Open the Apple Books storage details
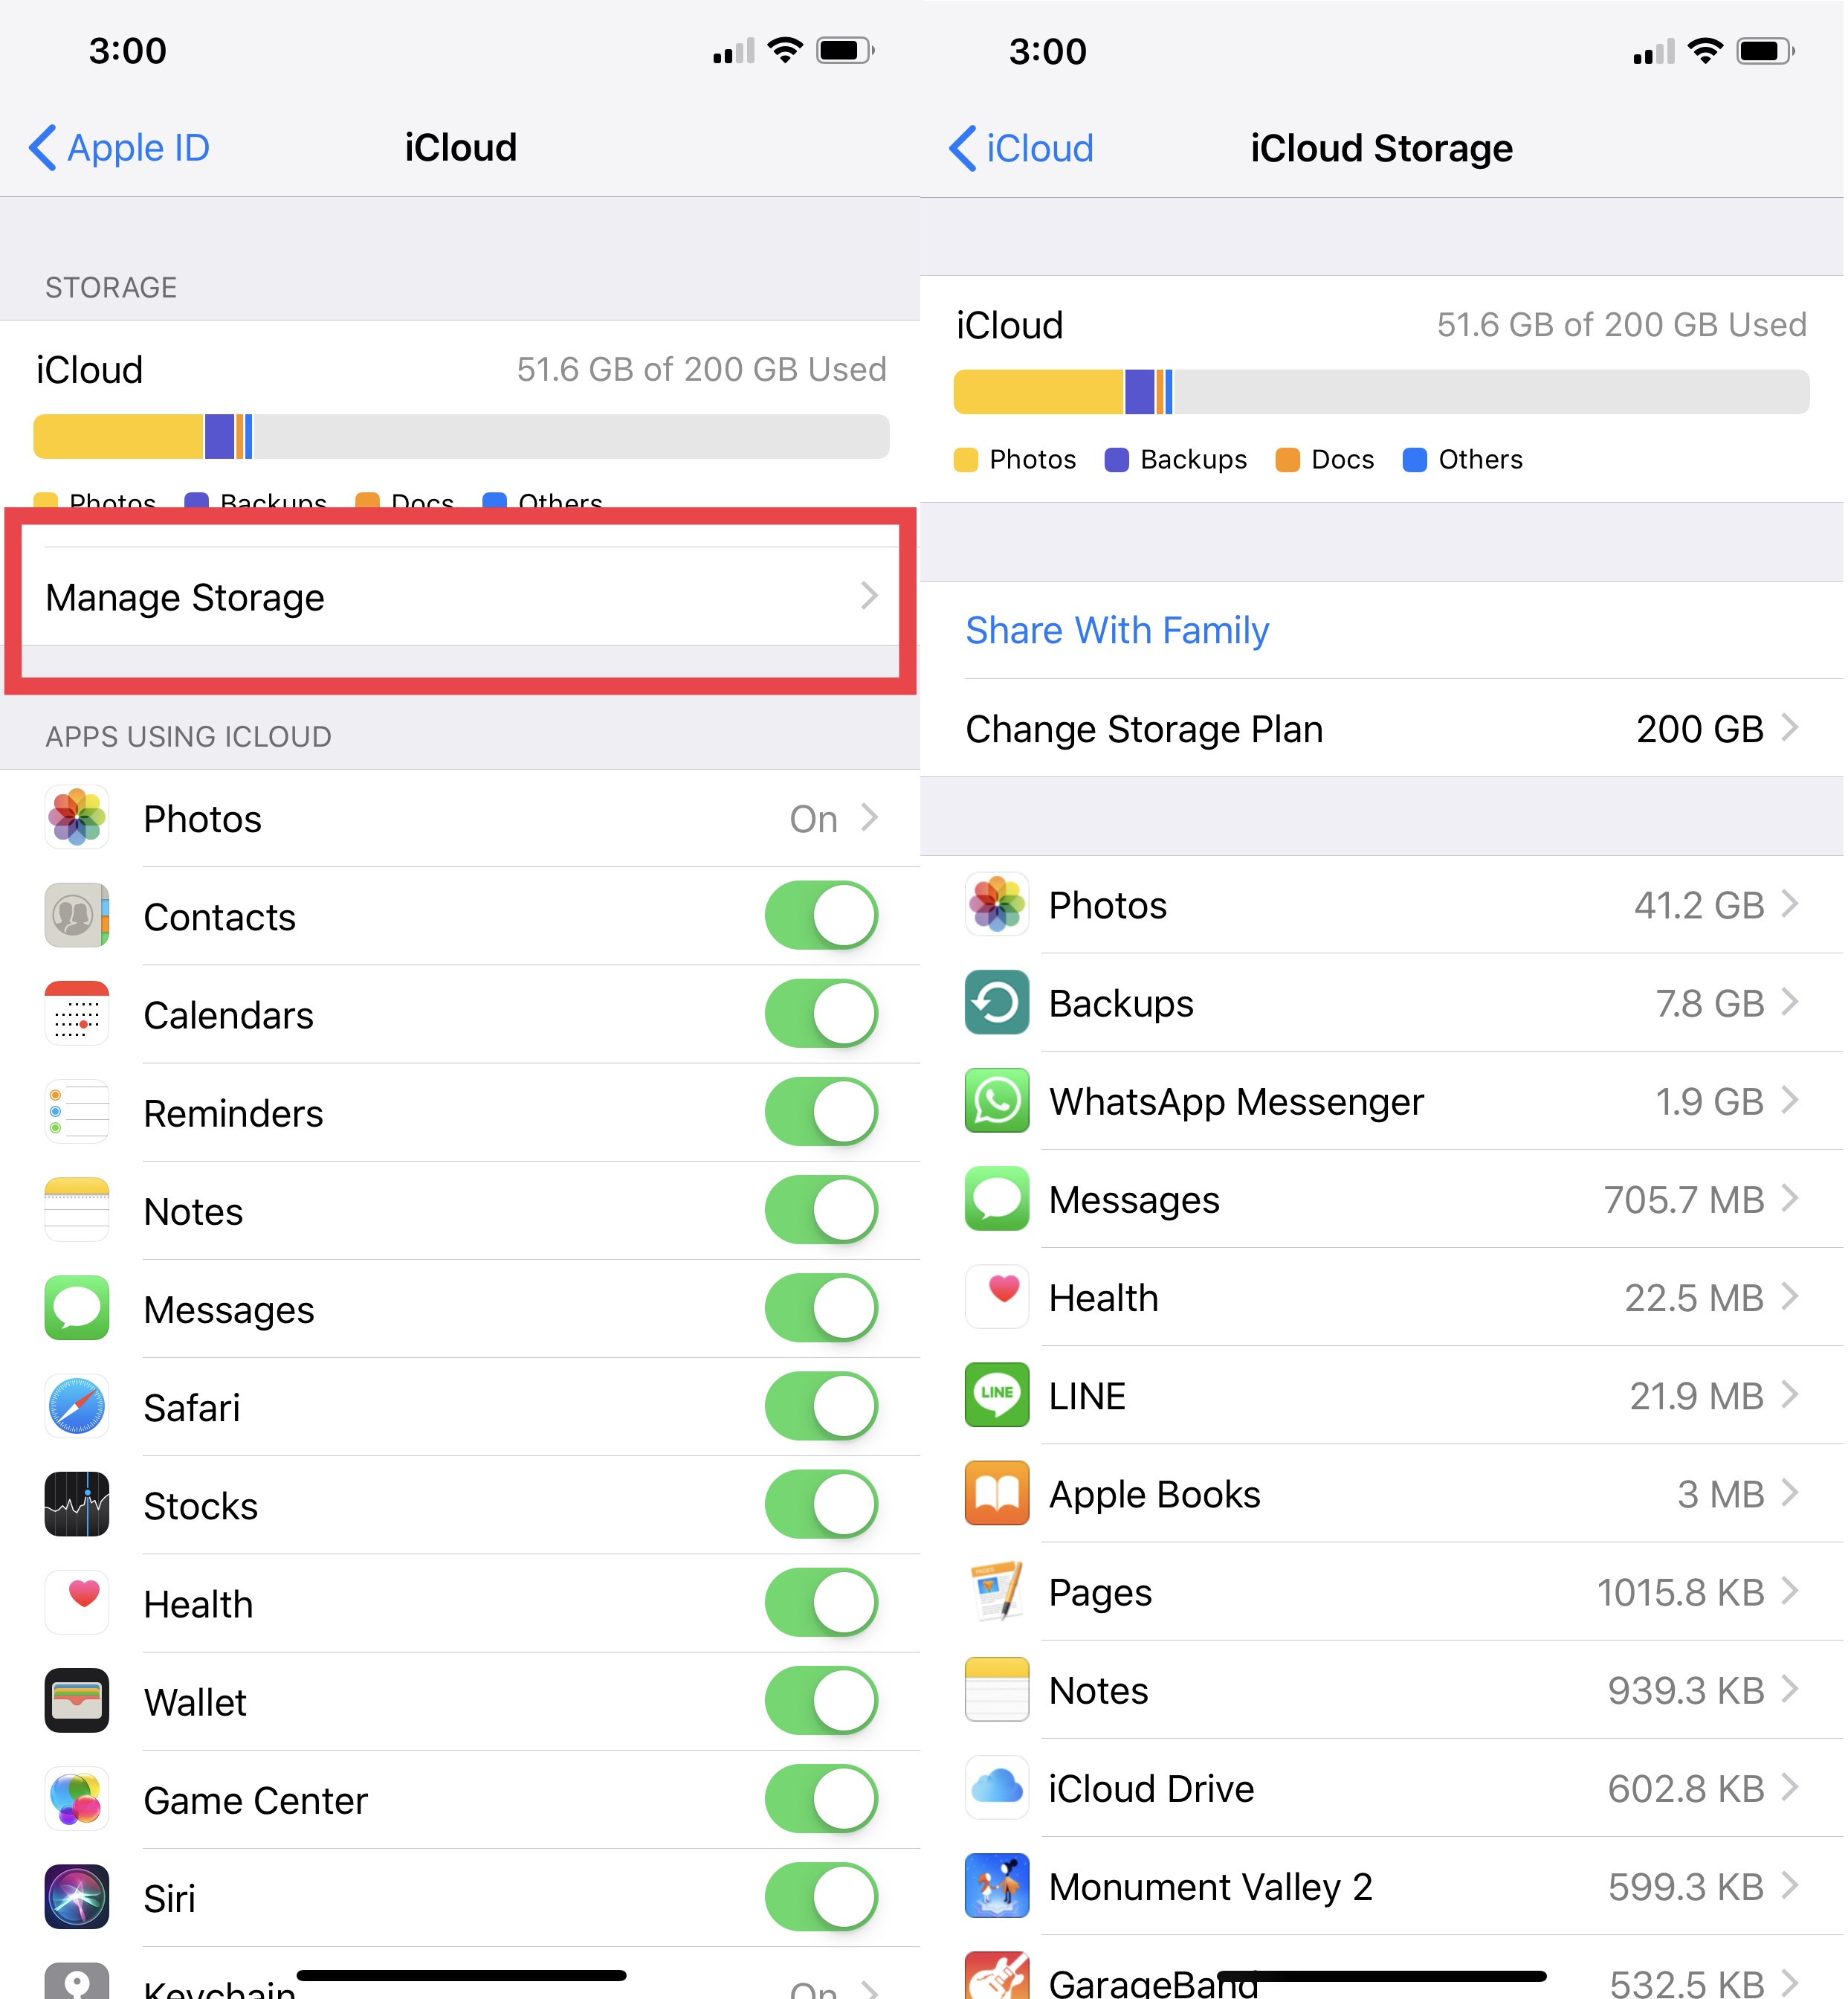 click(1383, 1494)
